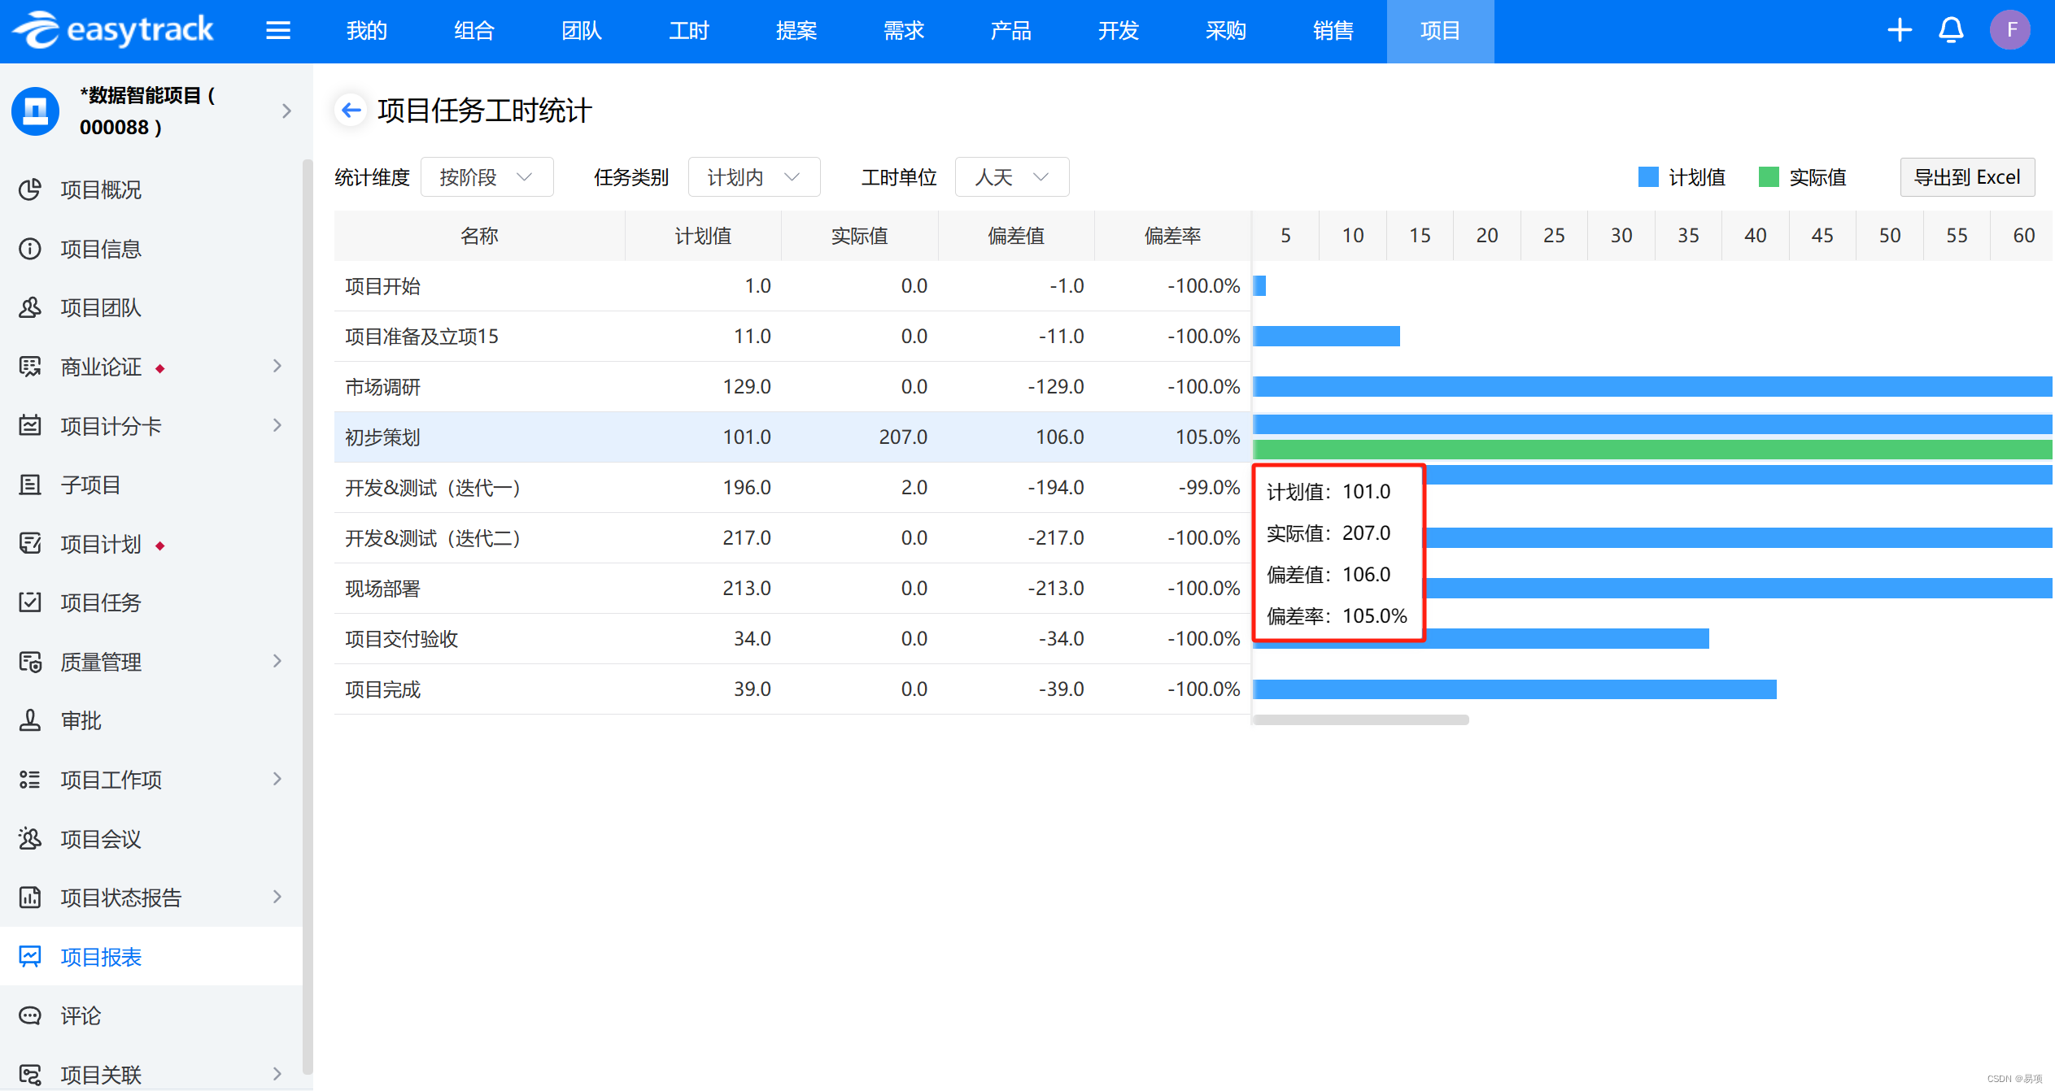
Task: Click the plus add icon
Action: 1900,31
